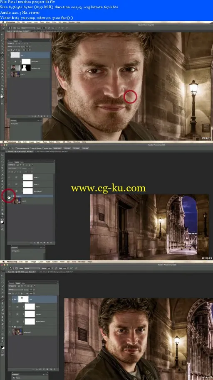Select the Brush tool in top frame toolbar
The height and width of the screenshot is (380, 213).
(x=2, y=56)
